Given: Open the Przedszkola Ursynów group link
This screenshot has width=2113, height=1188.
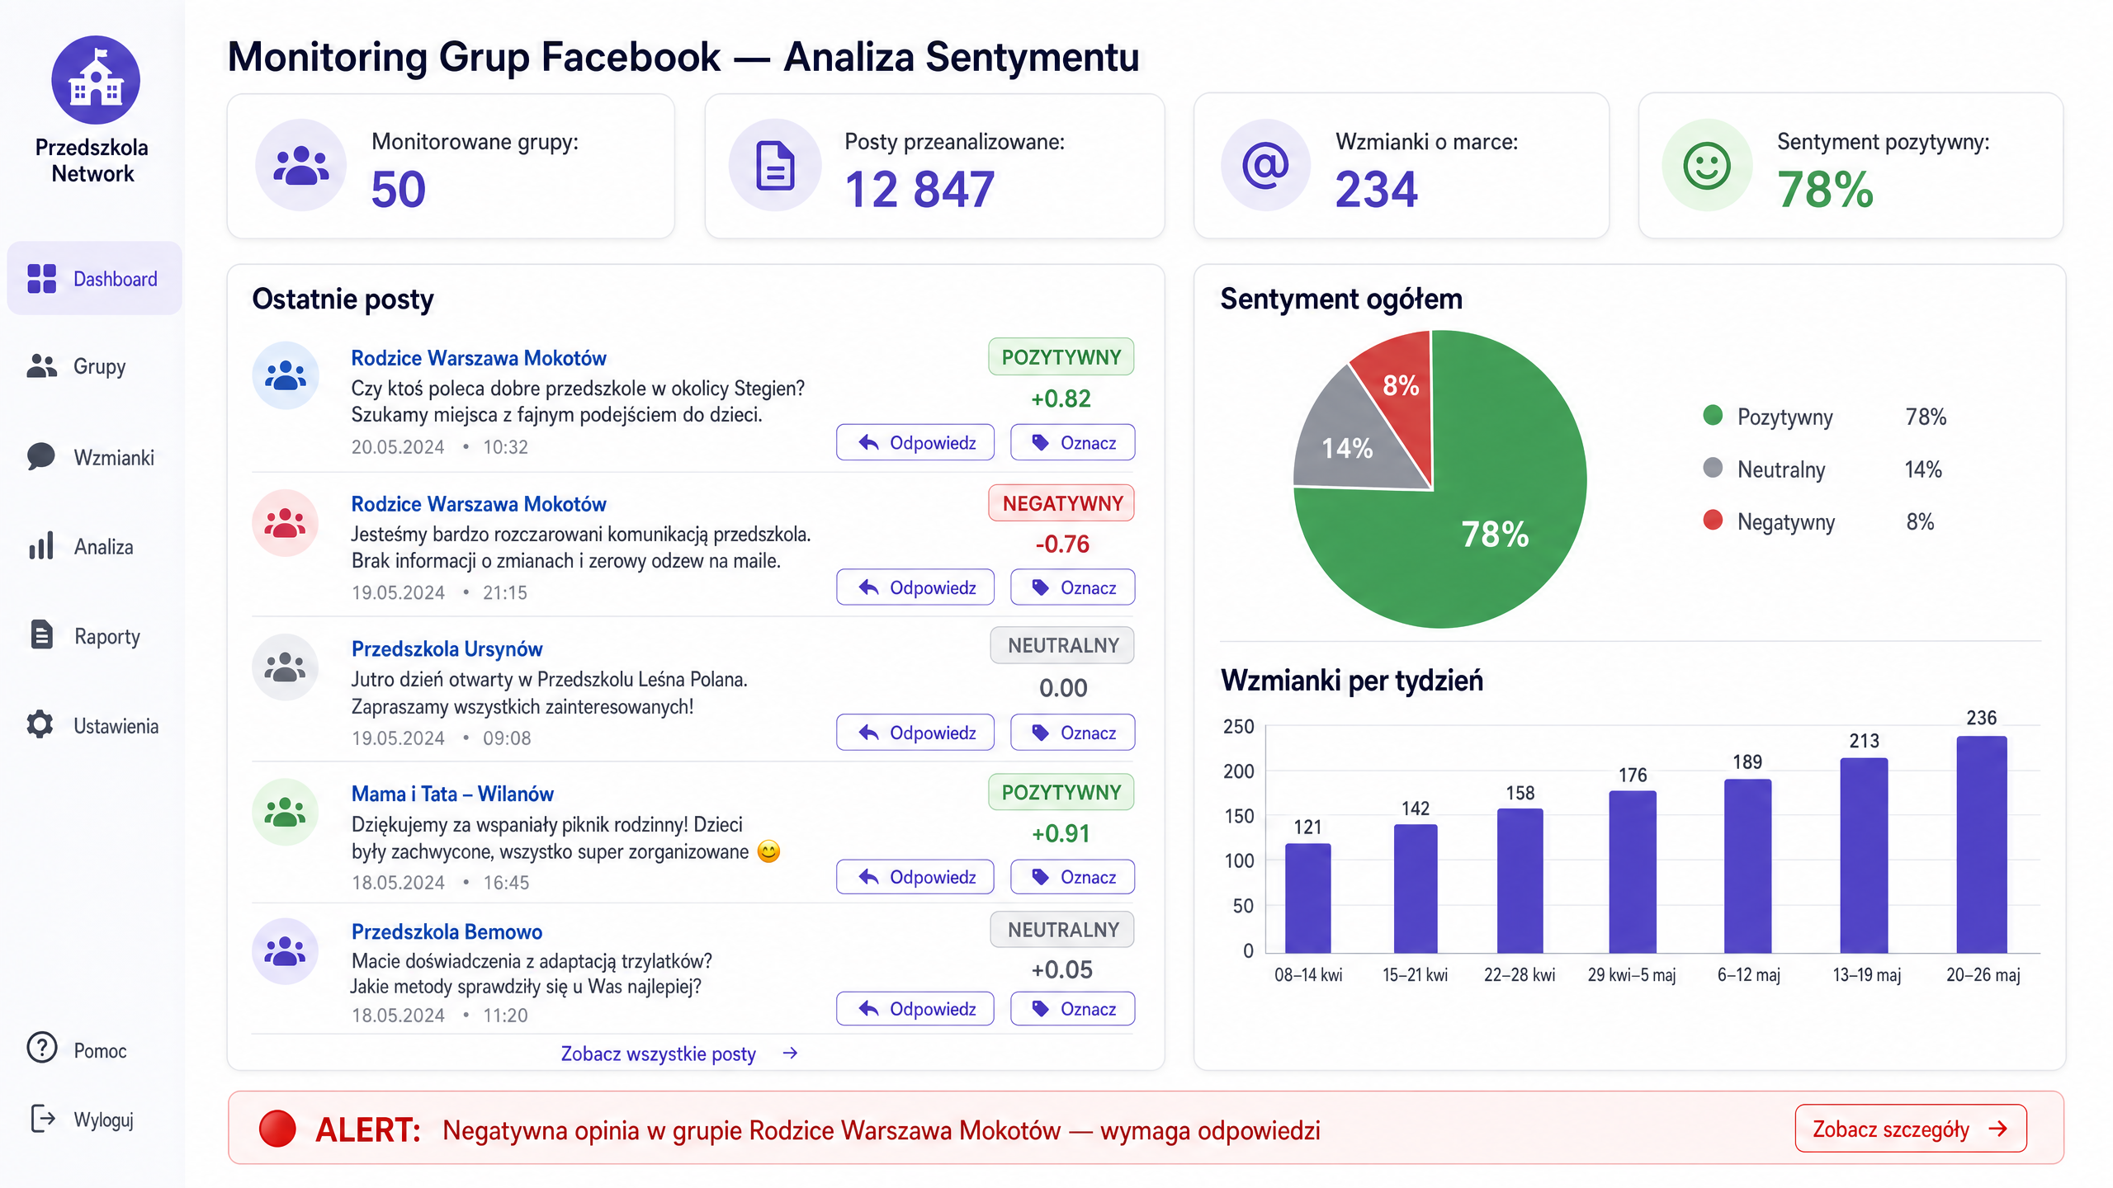Looking at the screenshot, I should 447,649.
